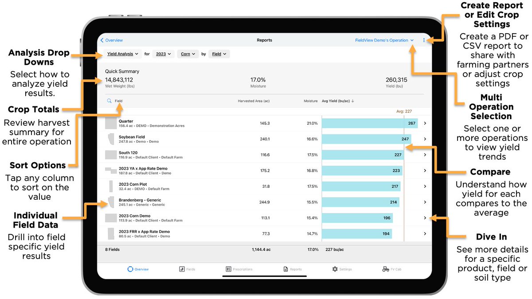
Task: Click the 2023 Corn Plot shape thumbnail
Action: coord(111,186)
